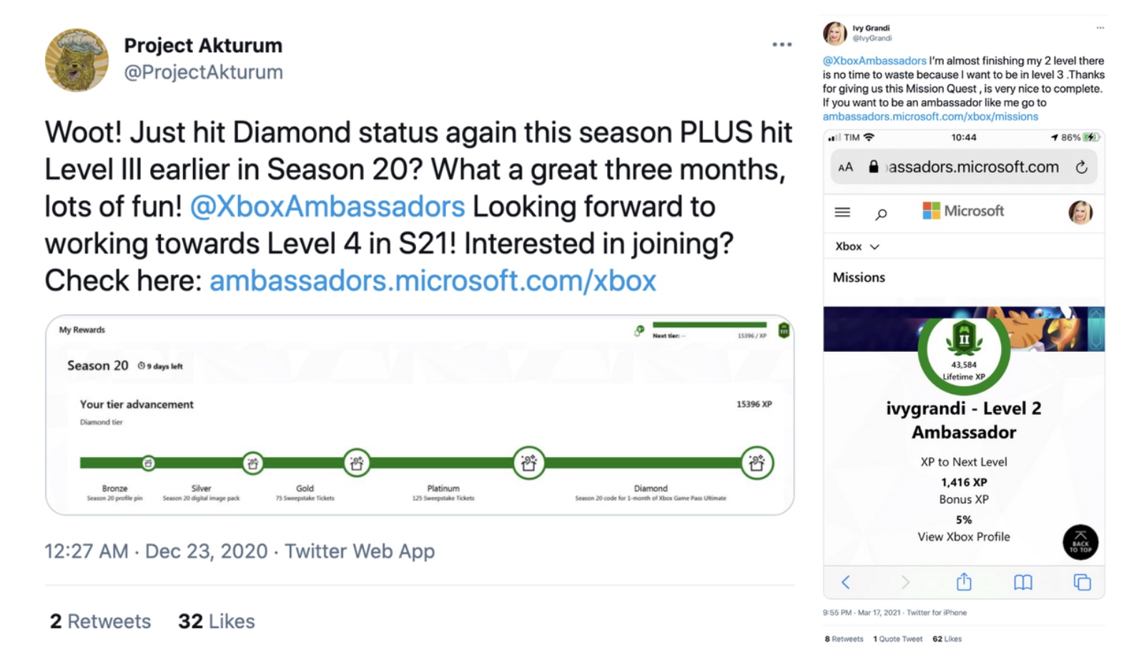Open Safari bookmarks book icon
Screen dimensions: 1144x668
click(1022, 582)
